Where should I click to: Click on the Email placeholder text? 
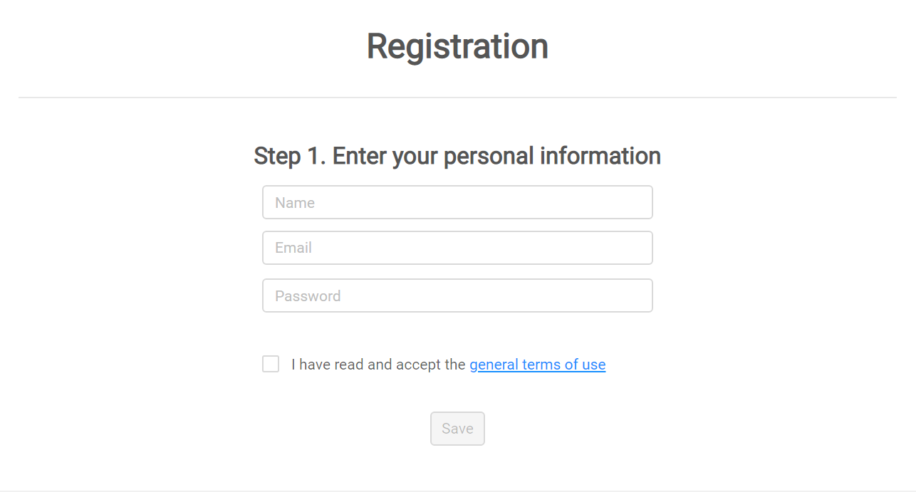click(x=293, y=248)
